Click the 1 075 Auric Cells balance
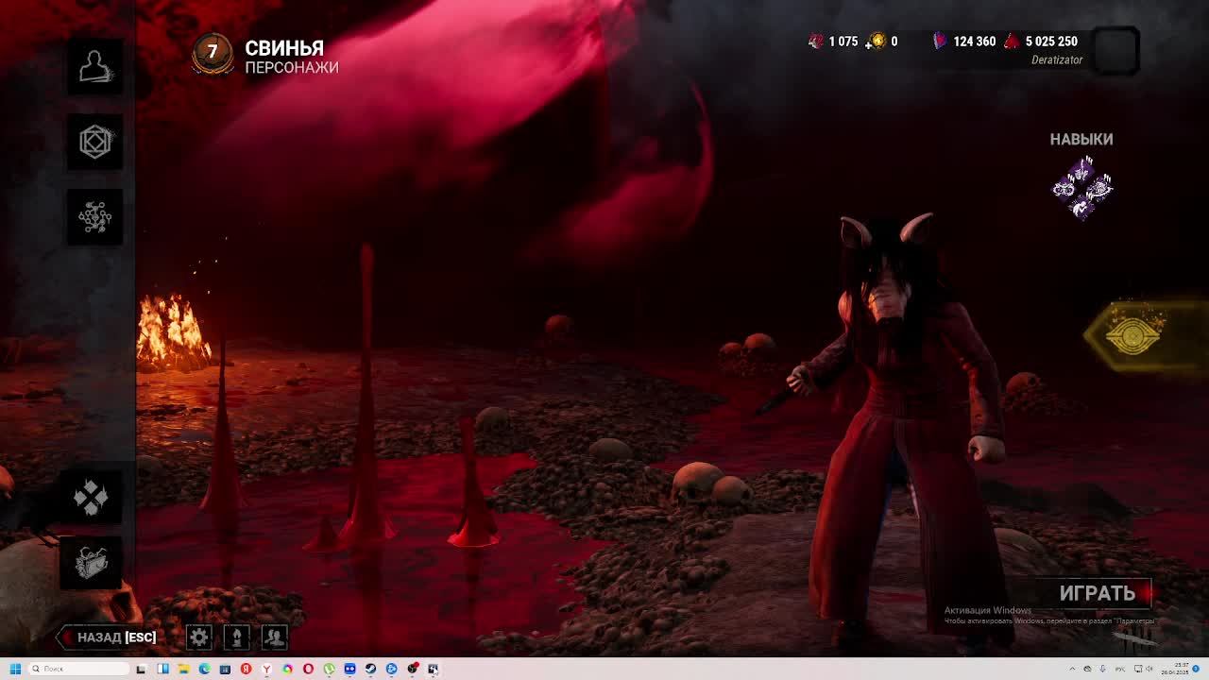The width and height of the screenshot is (1209, 680). [x=833, y=42]
